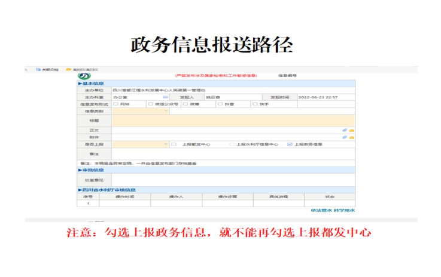The width and height of the screenshot is (441, 277).
Task: Check the 微信公众号 checkbox
Action: coord(150,104)
